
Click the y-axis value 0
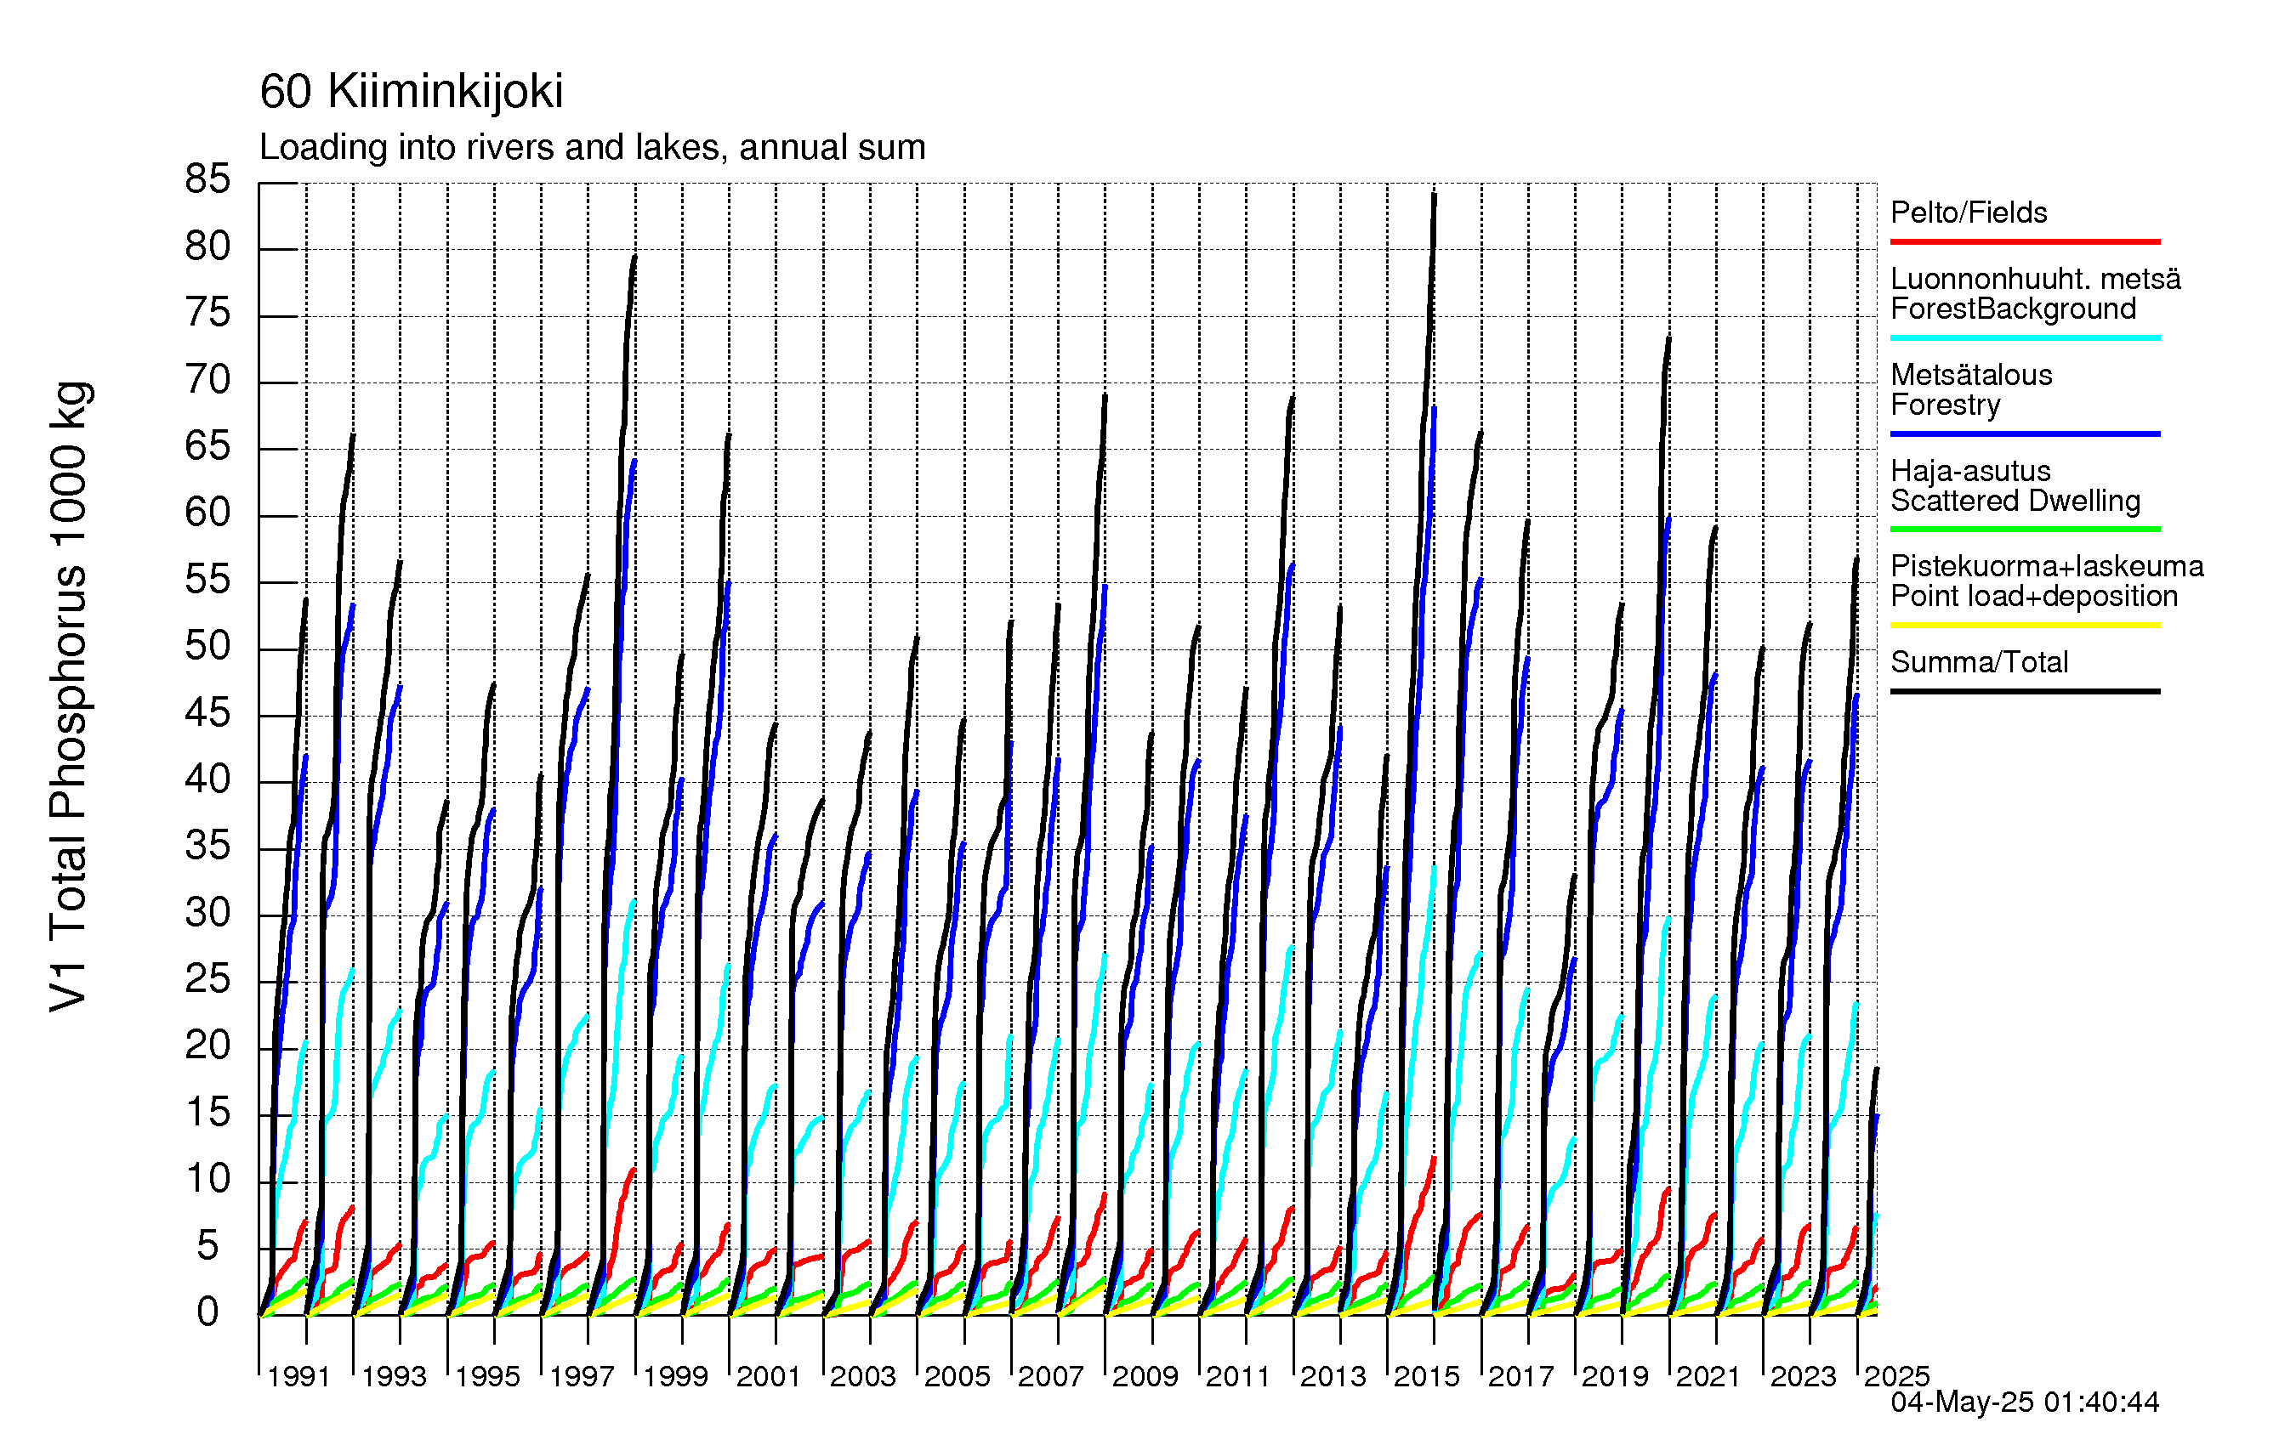tap(207, 1312)
